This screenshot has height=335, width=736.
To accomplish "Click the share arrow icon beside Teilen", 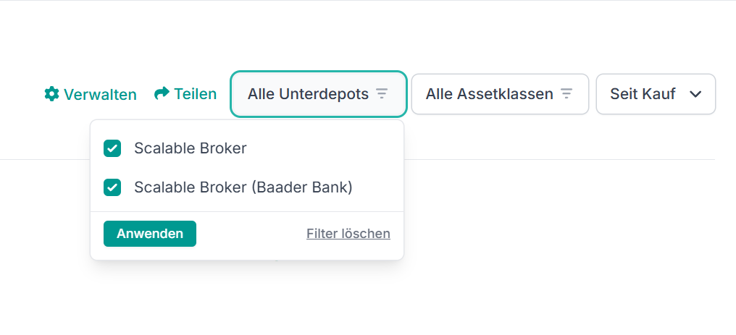I will click(162, 94).
